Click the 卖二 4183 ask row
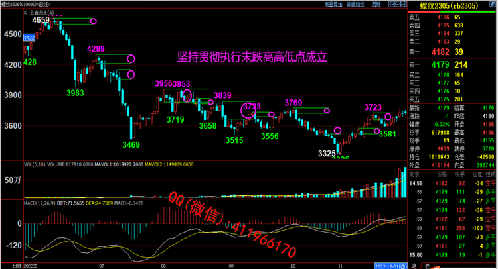The height and width of the screenshot is (269, 498). 452,42
